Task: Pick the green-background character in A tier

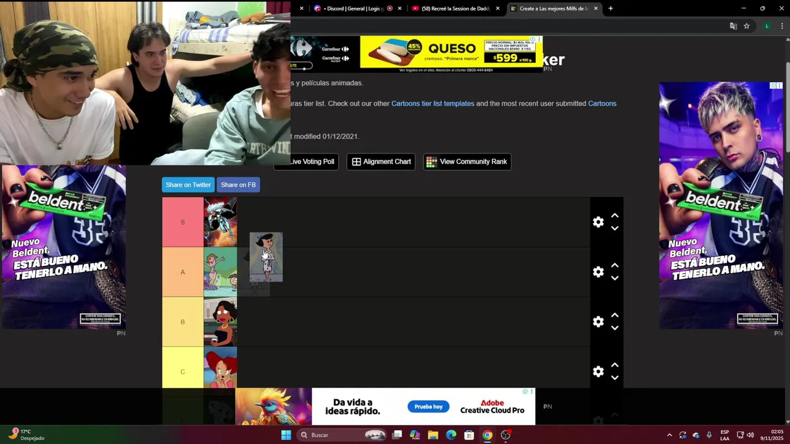Action: point(220,272)
